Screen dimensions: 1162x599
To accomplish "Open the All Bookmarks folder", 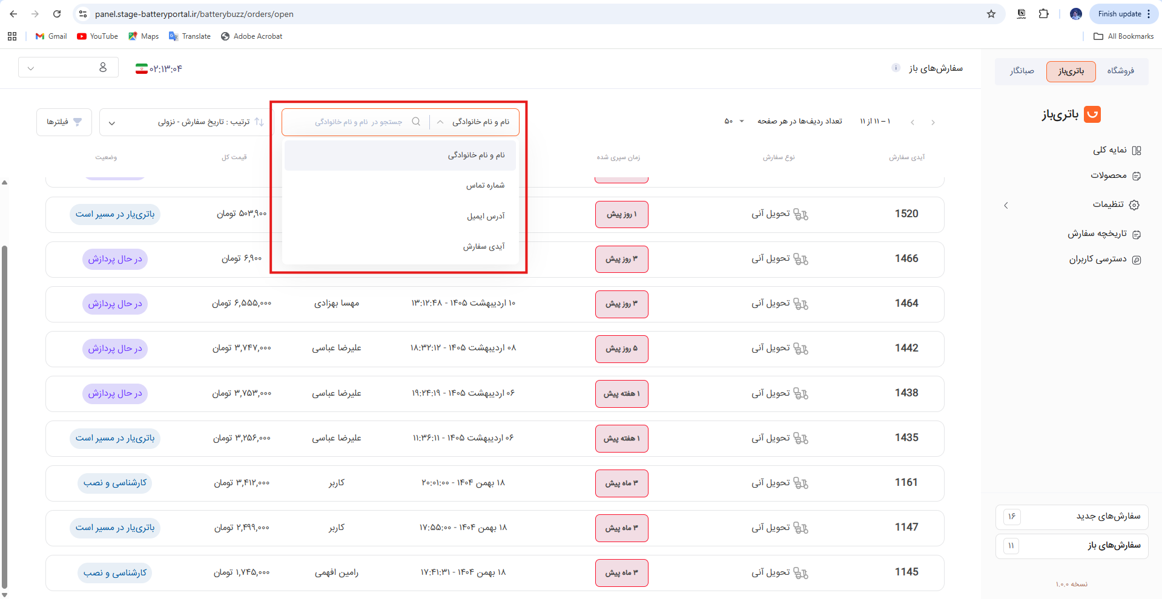I will (1123, 36).
